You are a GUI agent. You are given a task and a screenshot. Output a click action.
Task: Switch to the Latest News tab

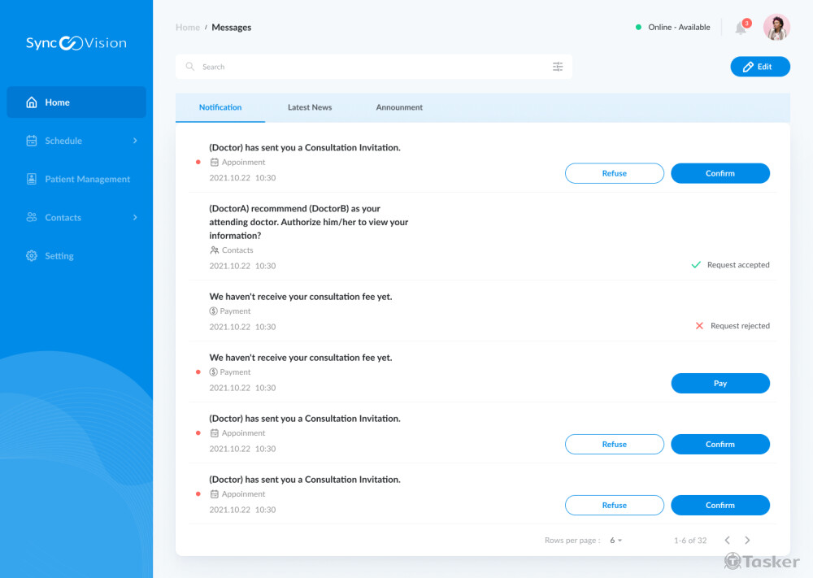[x=310, y=107]
